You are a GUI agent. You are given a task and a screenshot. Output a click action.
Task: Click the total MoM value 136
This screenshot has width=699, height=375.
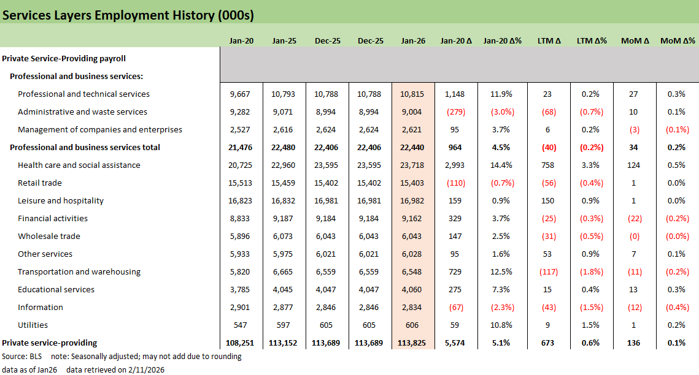pos(633,343)
